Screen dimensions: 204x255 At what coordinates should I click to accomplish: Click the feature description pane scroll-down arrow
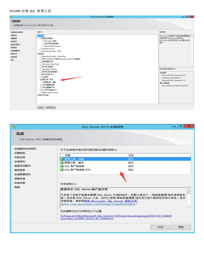pyautogui.click(x=192, y=65)
